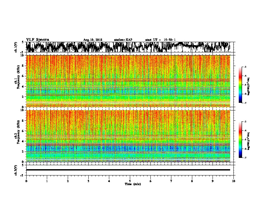Click the 5 tick label on ch.1(V) axis
This screenshot has height=203, width=263.
[x=23, y=42]
